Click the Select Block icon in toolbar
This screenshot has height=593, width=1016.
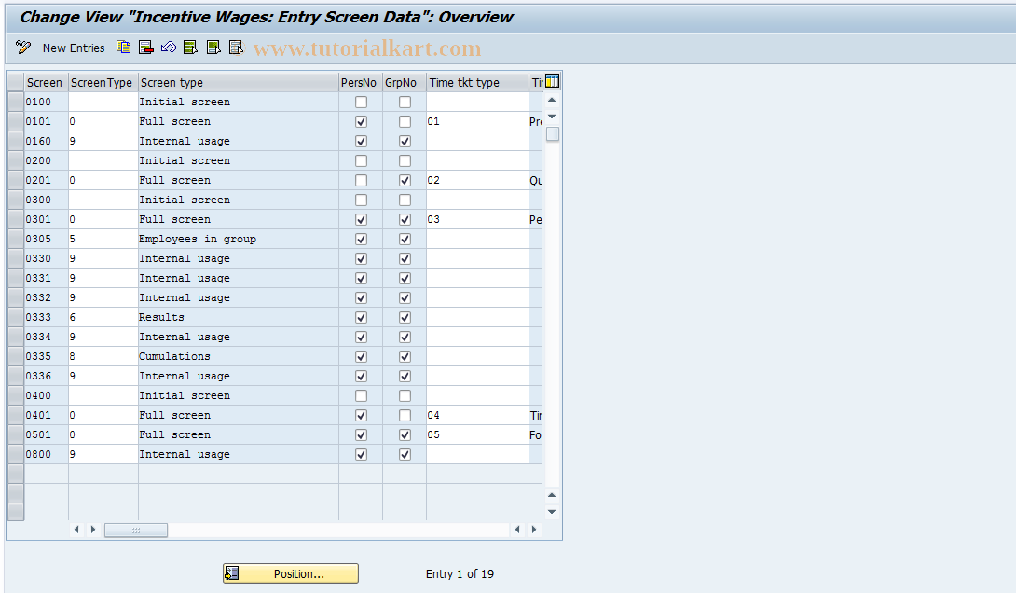213,48
